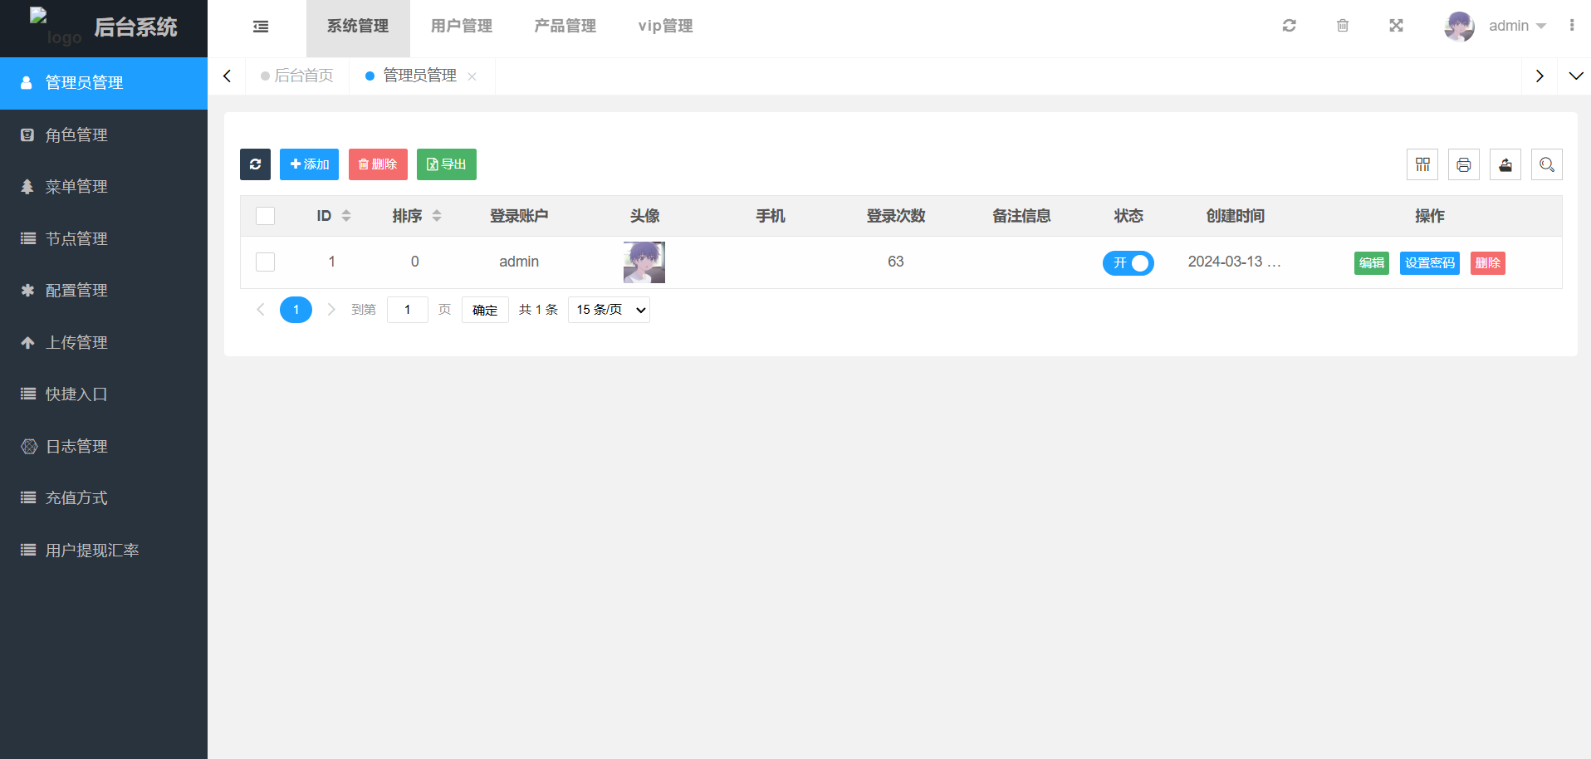Image resolution: width=1591 pixels, height=759 pixels.
Task: Click the dark refresh table button
Action: tap(255, 164)
